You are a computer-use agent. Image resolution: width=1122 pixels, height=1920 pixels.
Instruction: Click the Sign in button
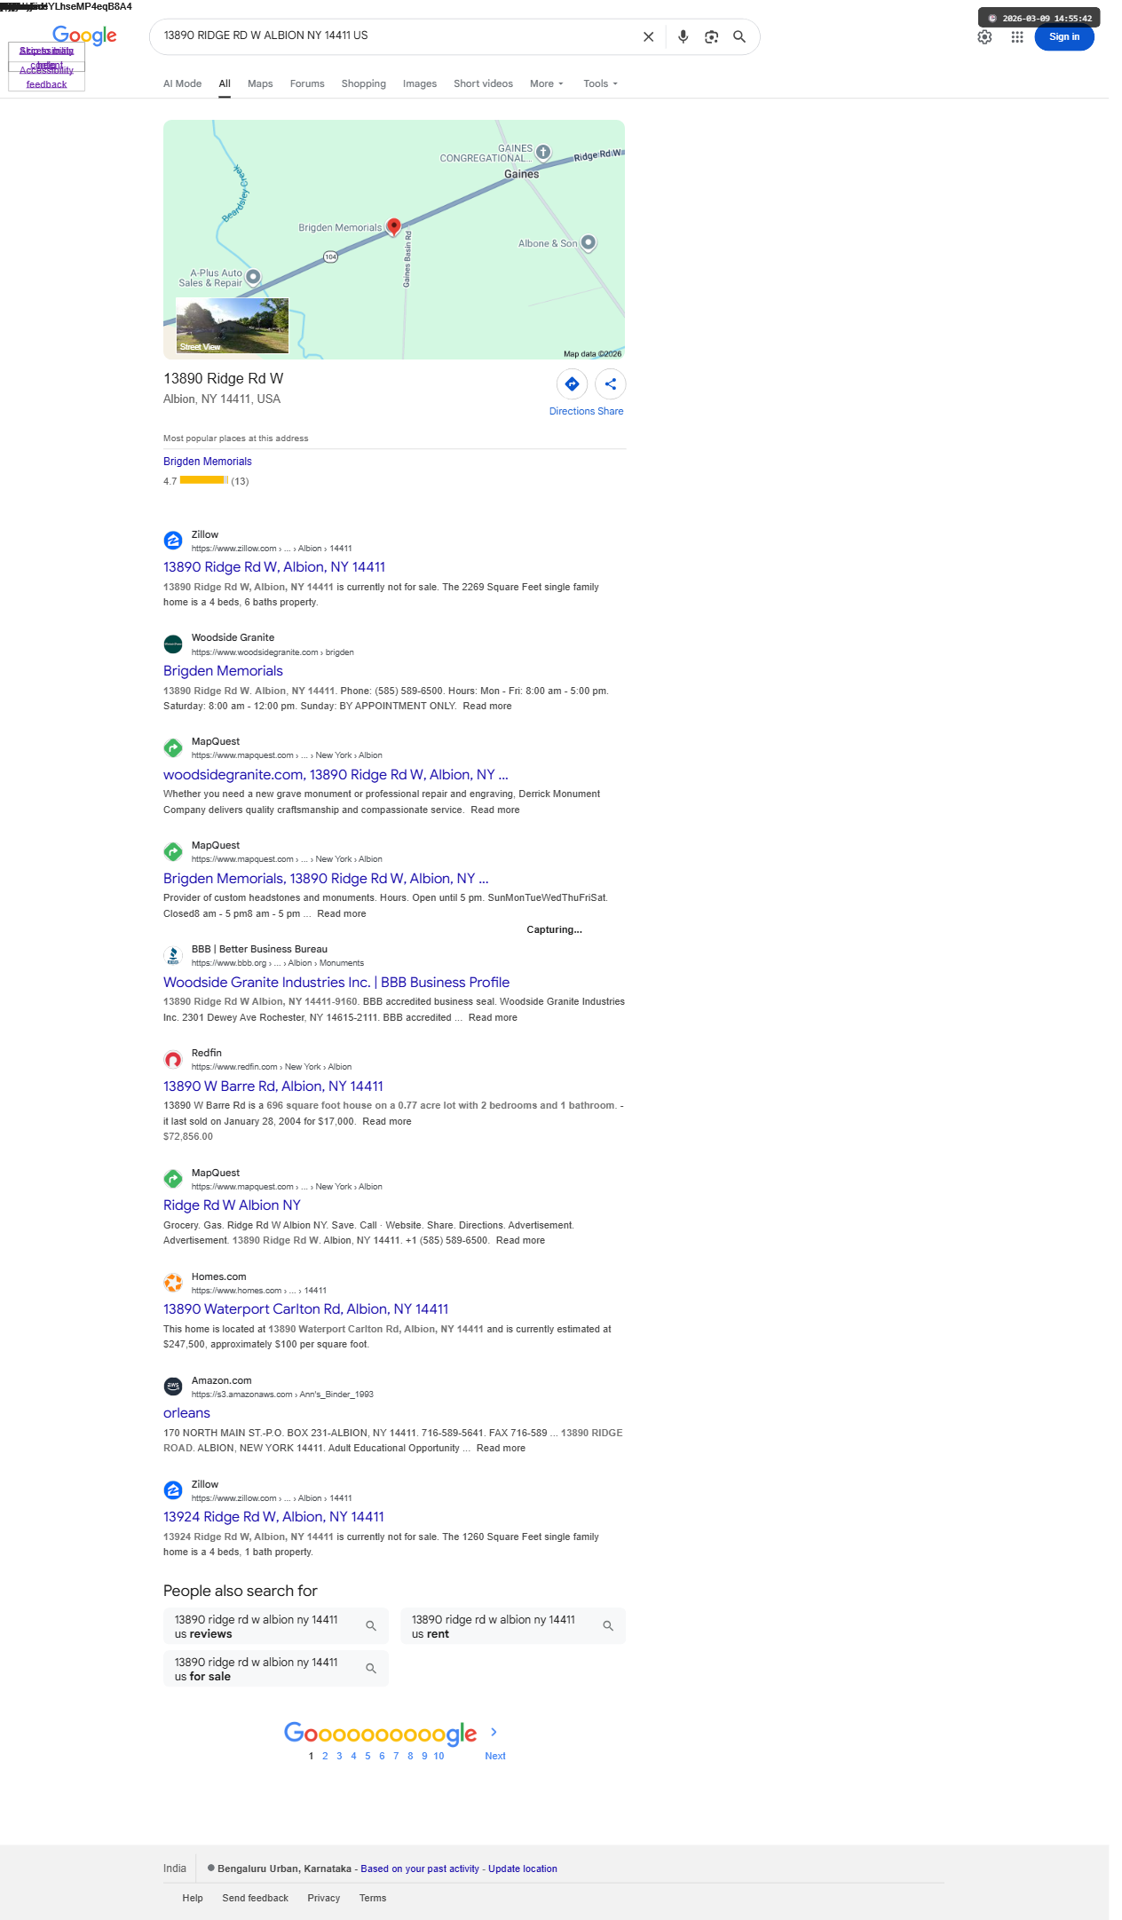click(1064, 36)
